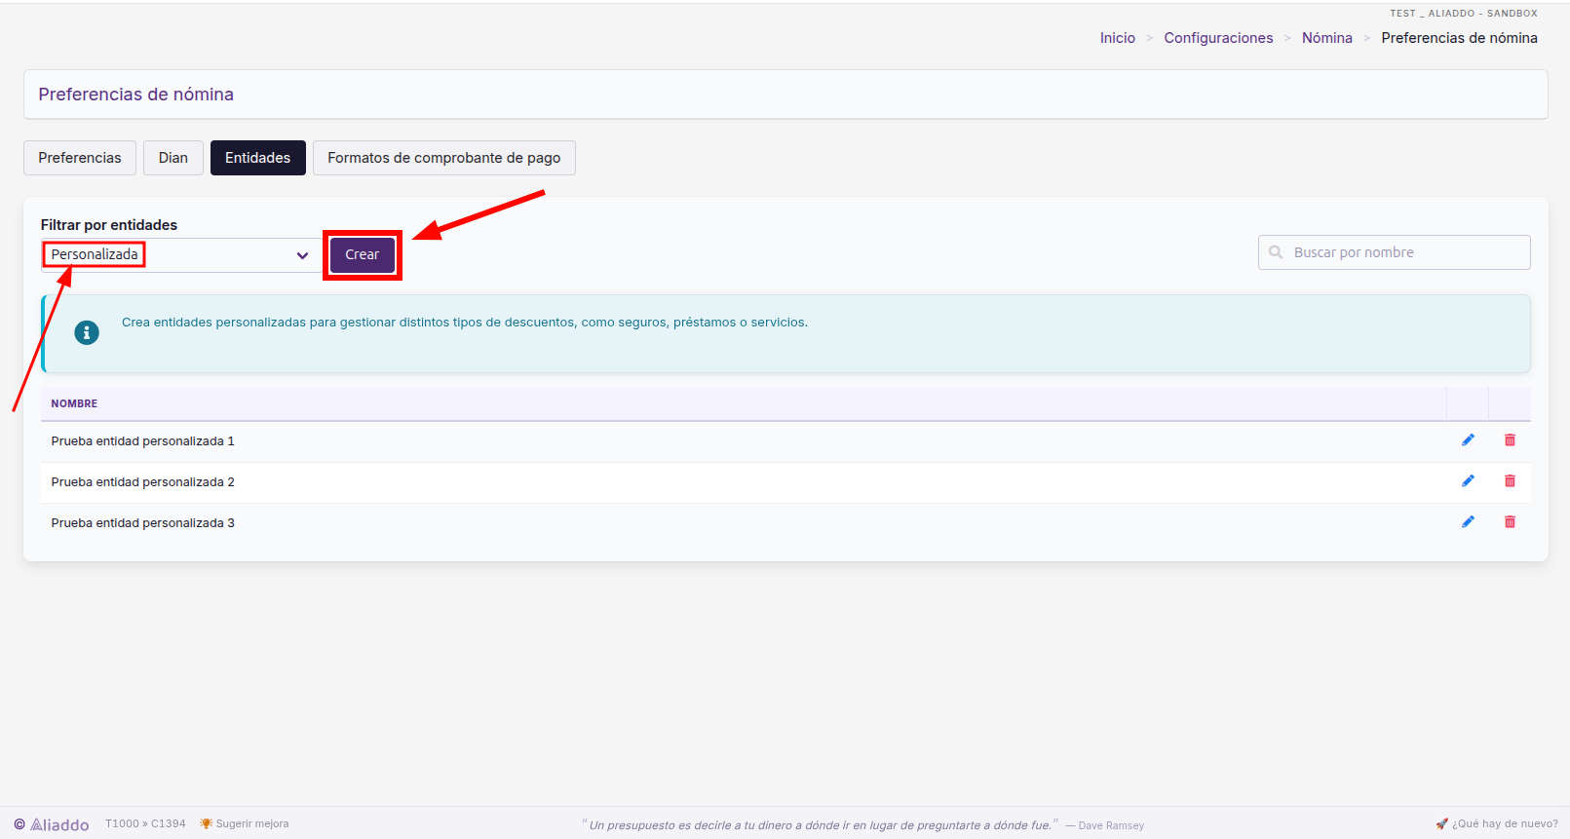Viewport: 1570px width, 839px height.
Task: Delete Prueba entidad personalizada 1 with trash icon
Action: 1510,440
